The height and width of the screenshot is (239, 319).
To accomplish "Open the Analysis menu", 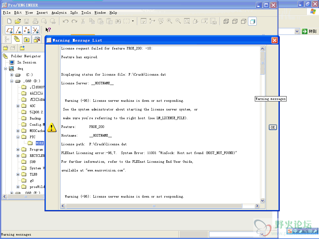I will point(59,12).
